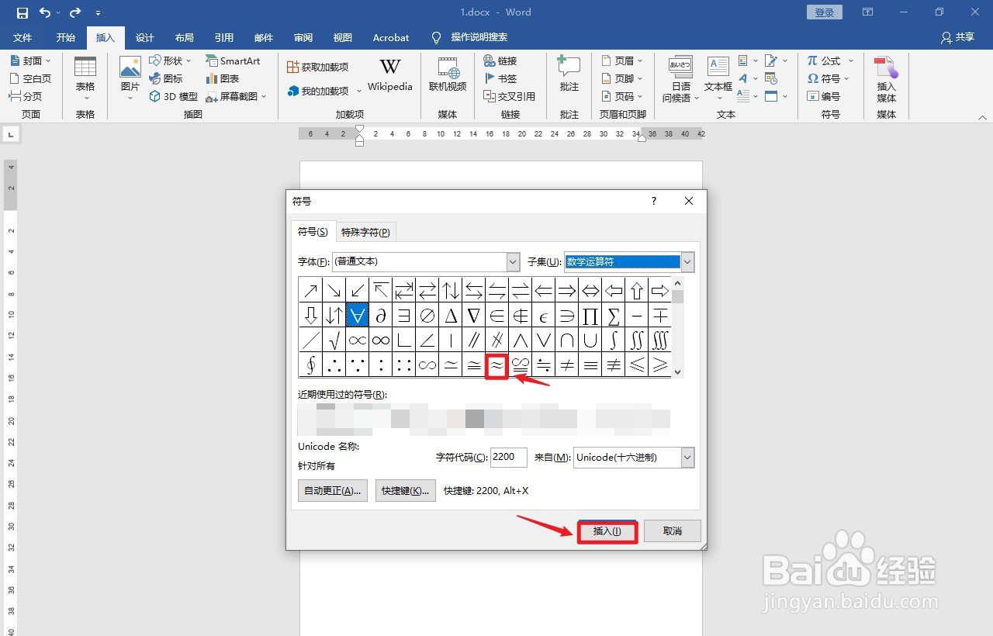Insert 联机视频 online video

448,75
